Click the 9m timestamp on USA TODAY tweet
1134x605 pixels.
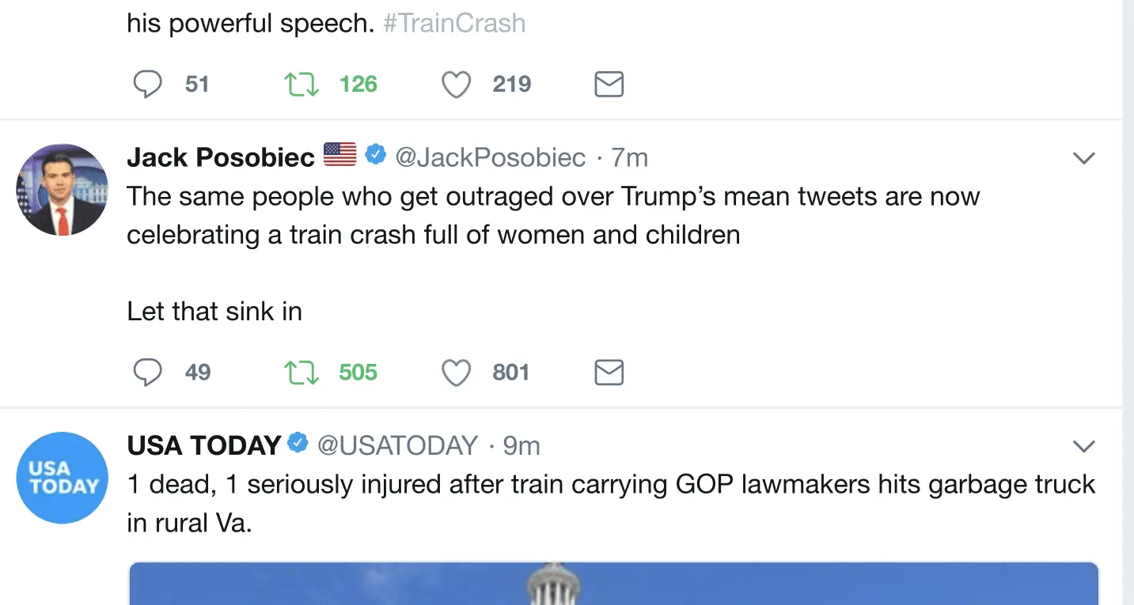pos(521,445)
